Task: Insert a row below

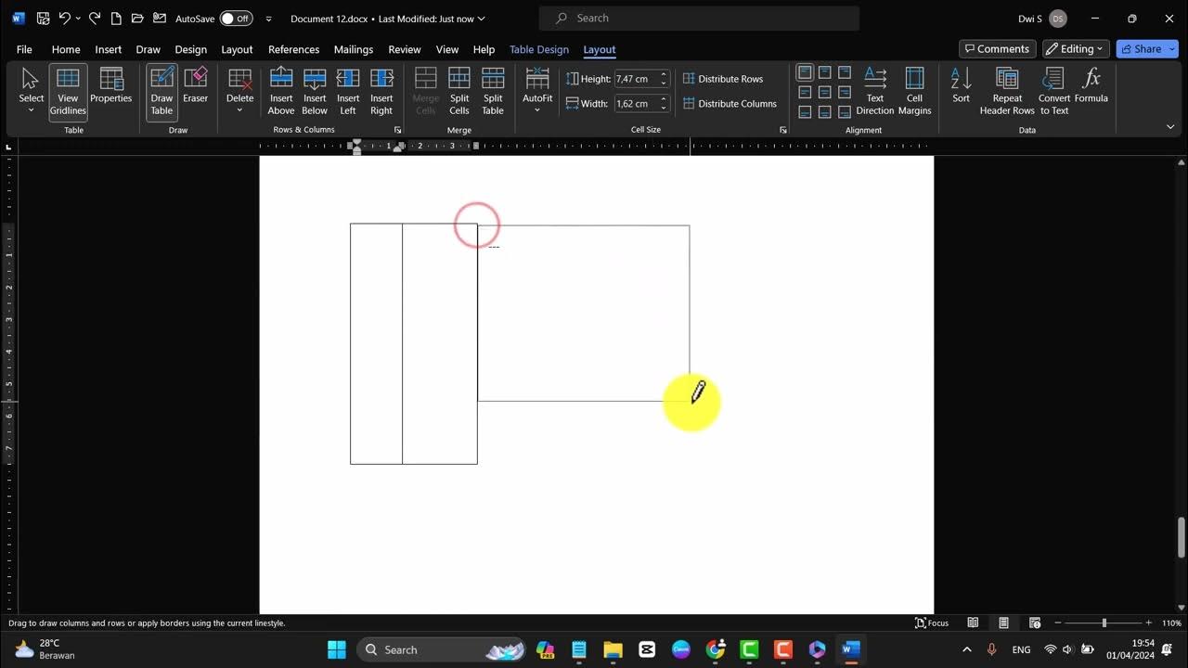Action: click(x=315, y=90)
